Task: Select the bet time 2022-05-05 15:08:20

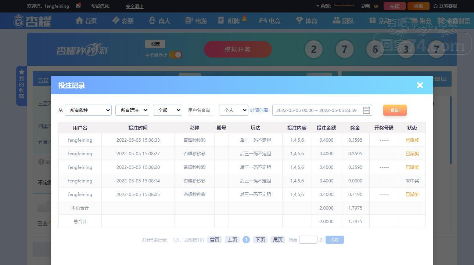Action: coord(138,167)
